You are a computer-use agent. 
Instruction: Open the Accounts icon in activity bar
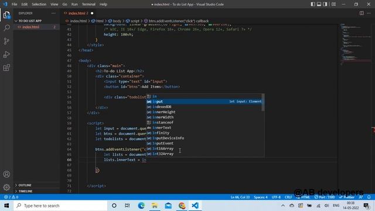tap(6, 174)
